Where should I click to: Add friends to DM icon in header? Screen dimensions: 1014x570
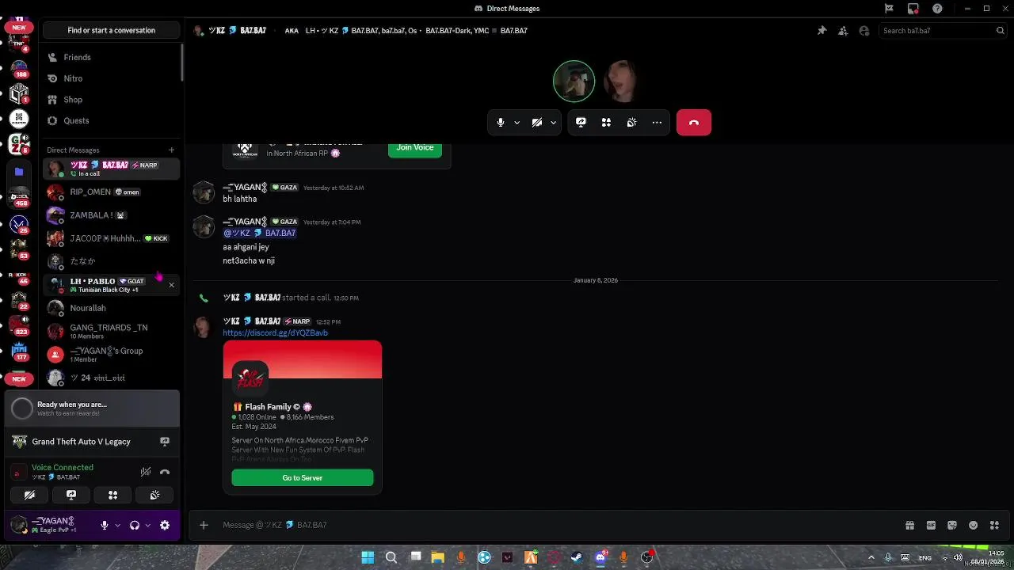click(843, 31)
